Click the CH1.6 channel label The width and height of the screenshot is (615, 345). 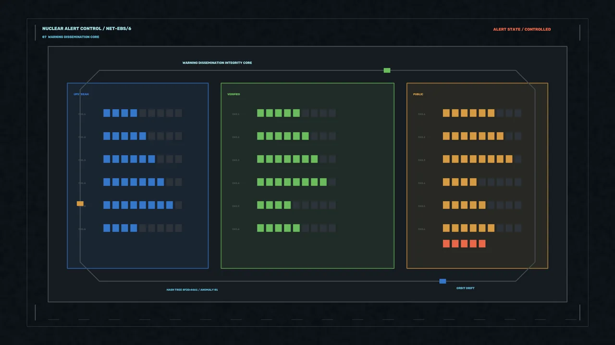(x=82, y=229)
